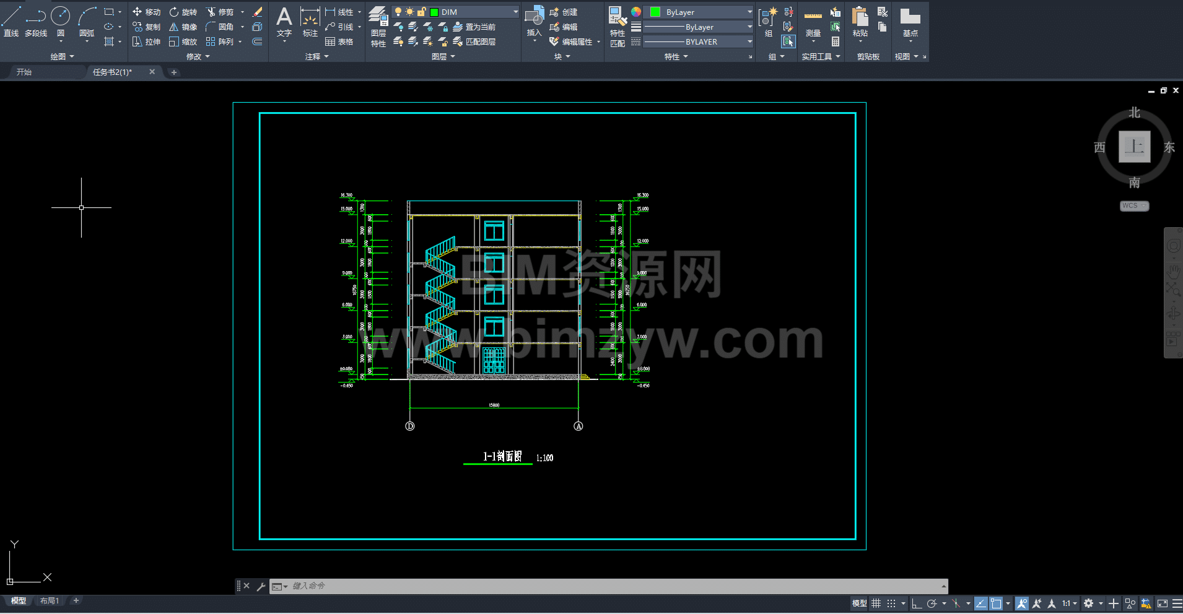Open the 文字 (Text) tool
The height and width of the screenshot is (614, 1183).
284,22
